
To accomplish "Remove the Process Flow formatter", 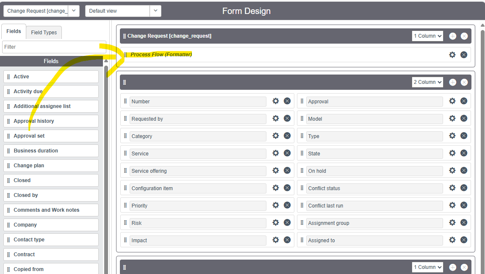I will click(x=463, y=54).
